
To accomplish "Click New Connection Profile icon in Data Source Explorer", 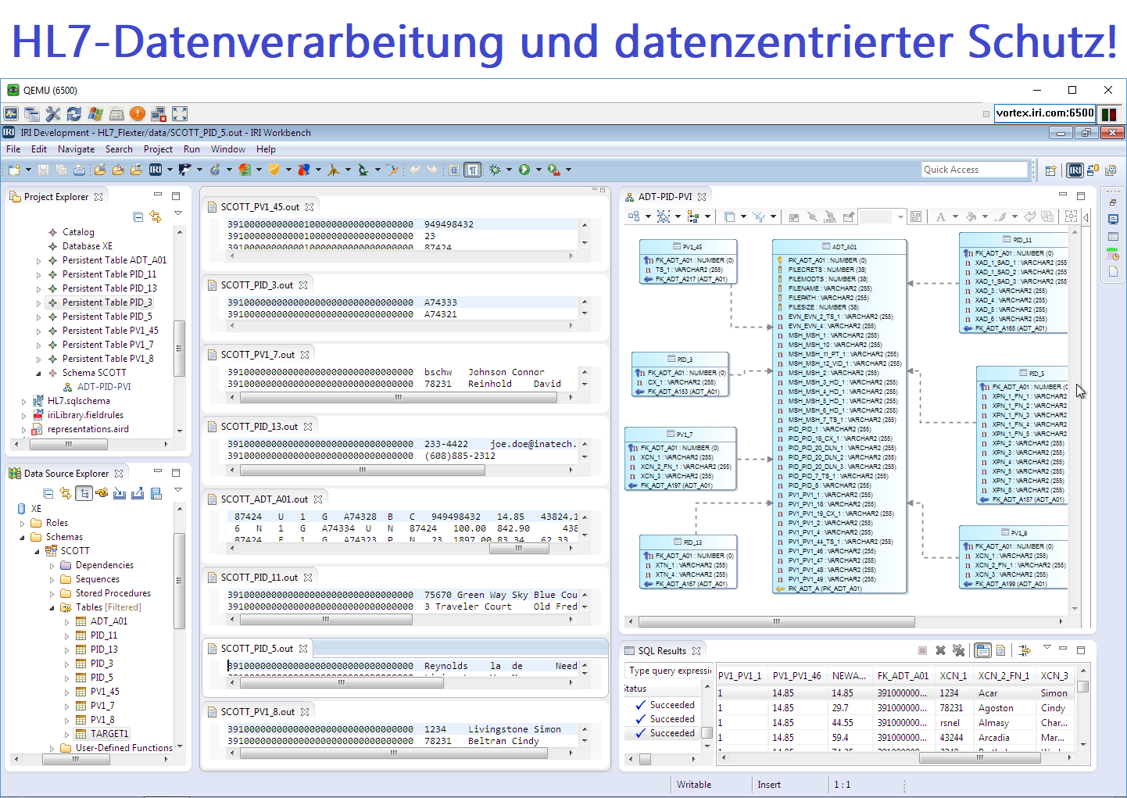I will point(102,493).
